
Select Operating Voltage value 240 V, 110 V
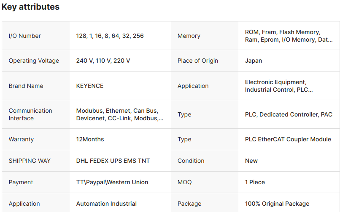(103, 61)
